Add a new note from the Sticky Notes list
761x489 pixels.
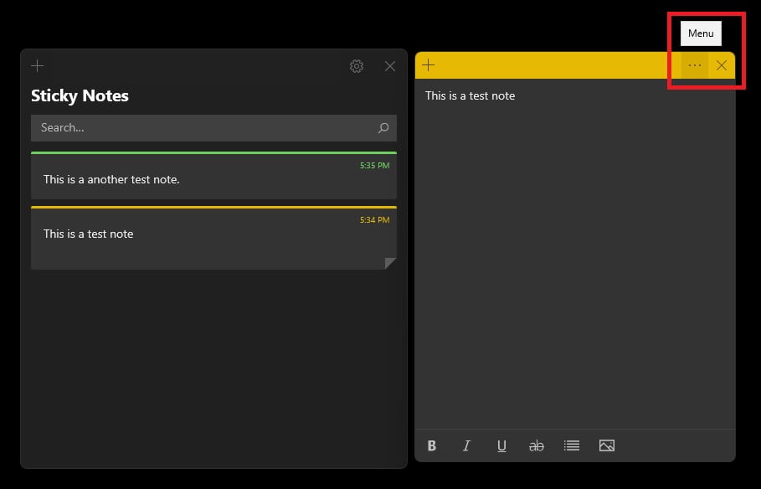38,65
